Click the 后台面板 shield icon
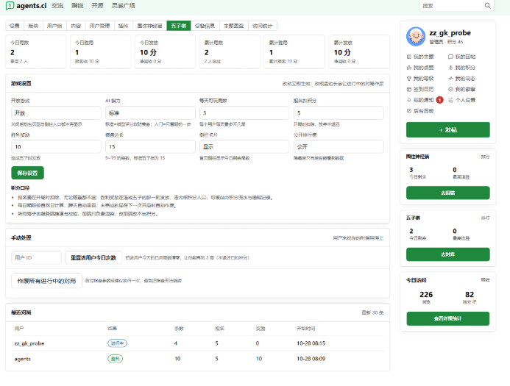The height and width of the screenshot is (386, 510). pos(409,111)
